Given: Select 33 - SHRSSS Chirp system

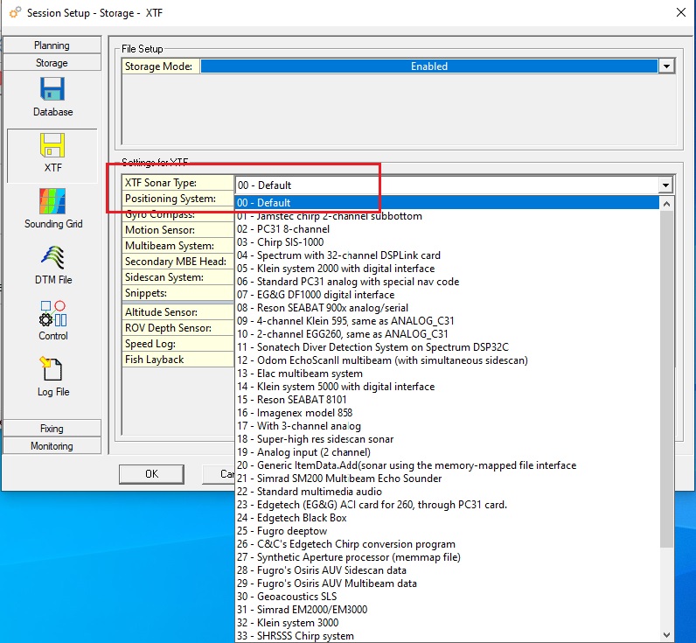Looking at the screenshot, I should click(x=447, y=635).
